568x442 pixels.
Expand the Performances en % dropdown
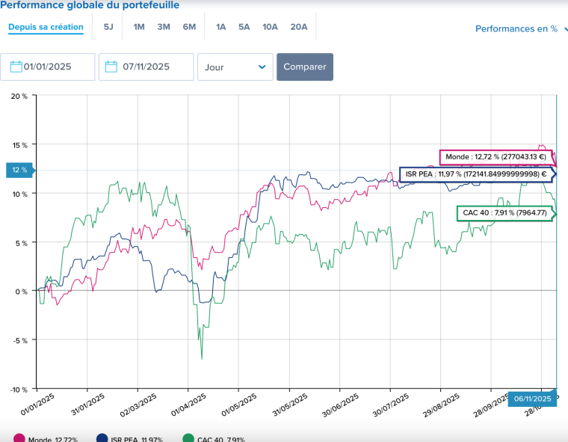521,29
